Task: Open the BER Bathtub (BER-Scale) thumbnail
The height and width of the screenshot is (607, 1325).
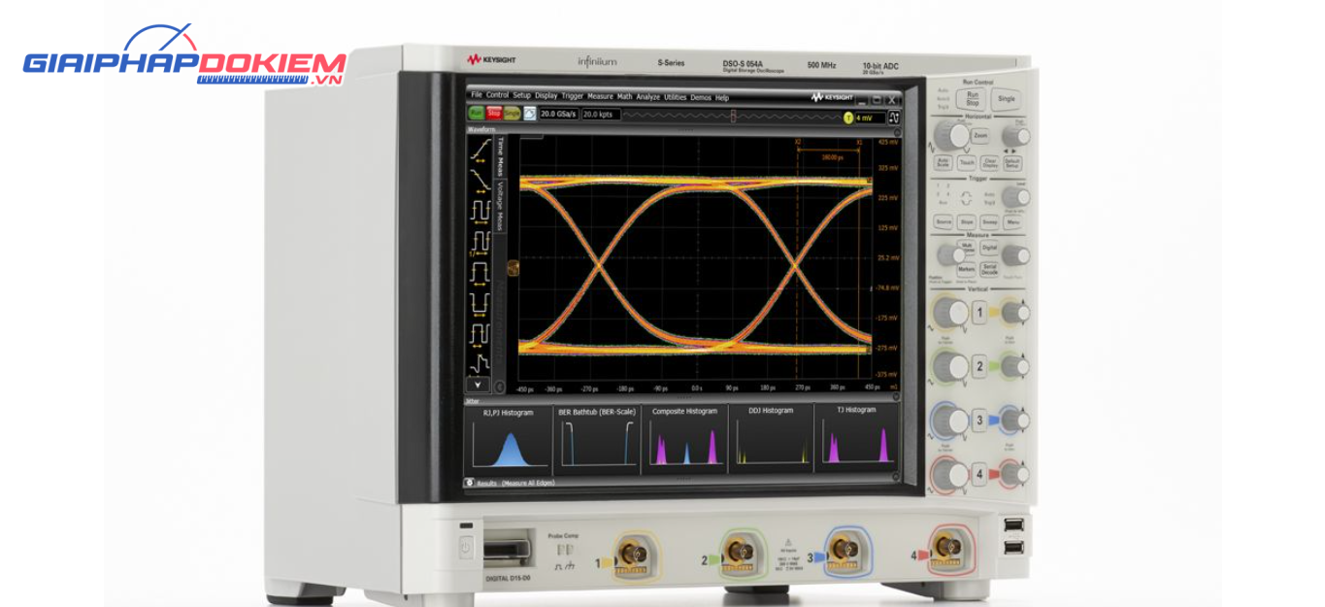Action: coord(597,439)
